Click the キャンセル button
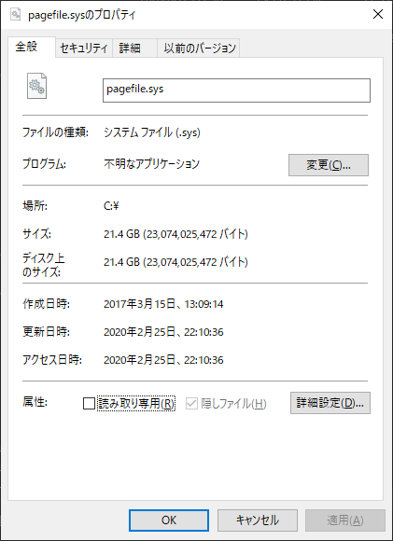 coord(258,520)
